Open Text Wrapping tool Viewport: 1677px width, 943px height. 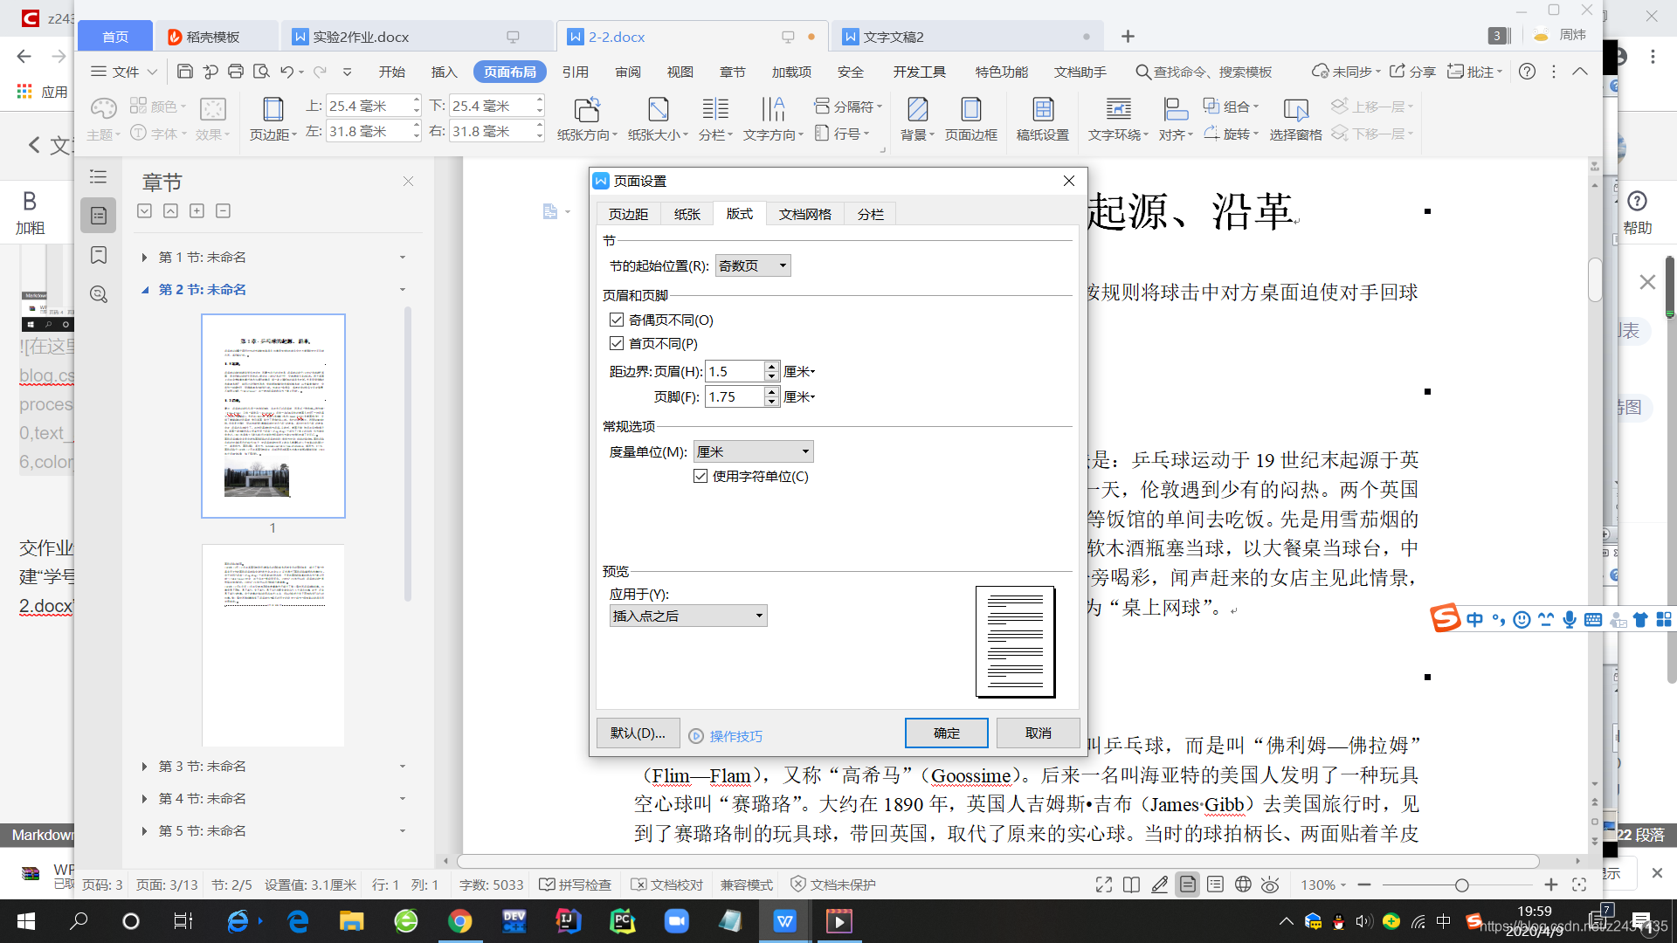tap(1118, 118)
